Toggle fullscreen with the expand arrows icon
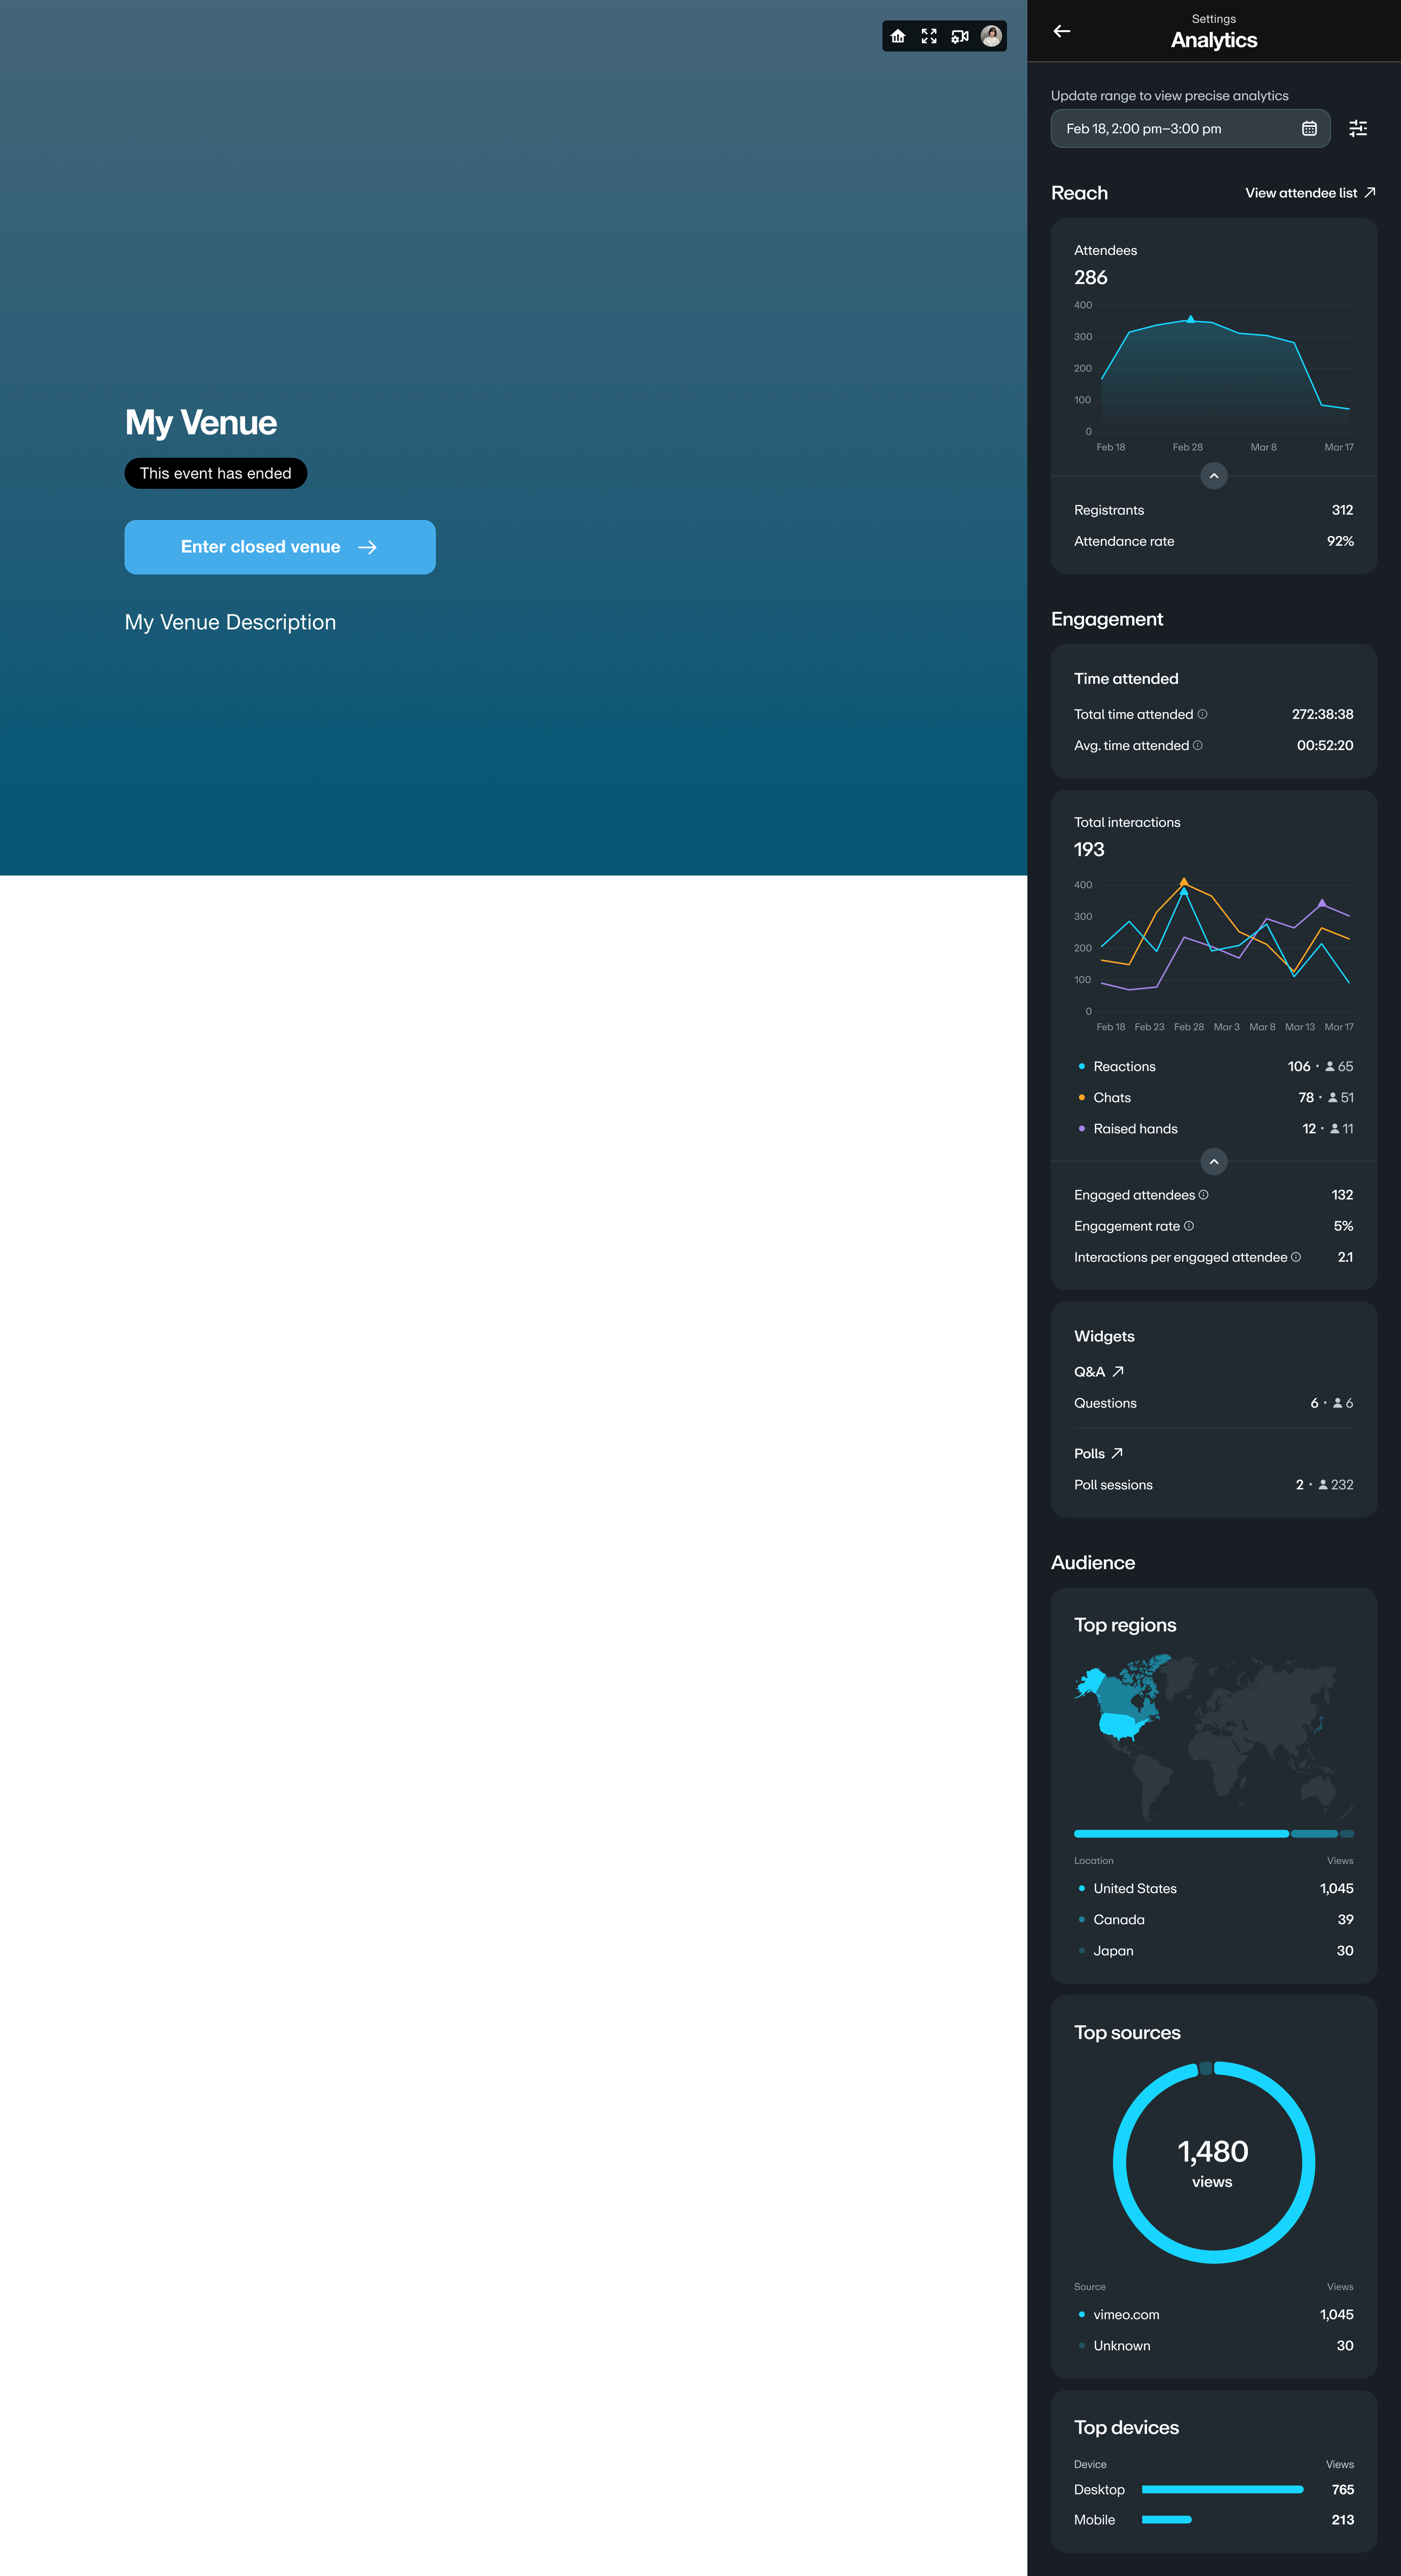The height and width of the screenshot is (2576, 1401). 929,36
